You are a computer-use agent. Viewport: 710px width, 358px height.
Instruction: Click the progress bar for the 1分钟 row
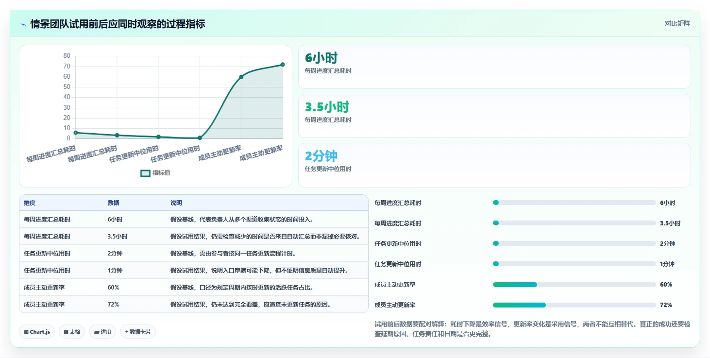(574, 264)
